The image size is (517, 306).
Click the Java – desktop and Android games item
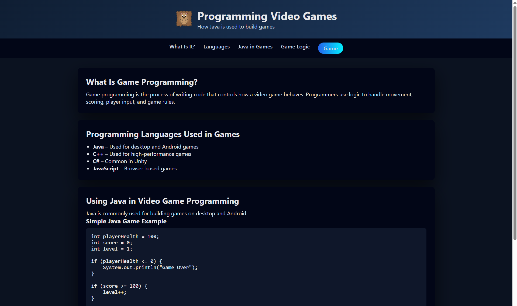click(x=146, y=147)
